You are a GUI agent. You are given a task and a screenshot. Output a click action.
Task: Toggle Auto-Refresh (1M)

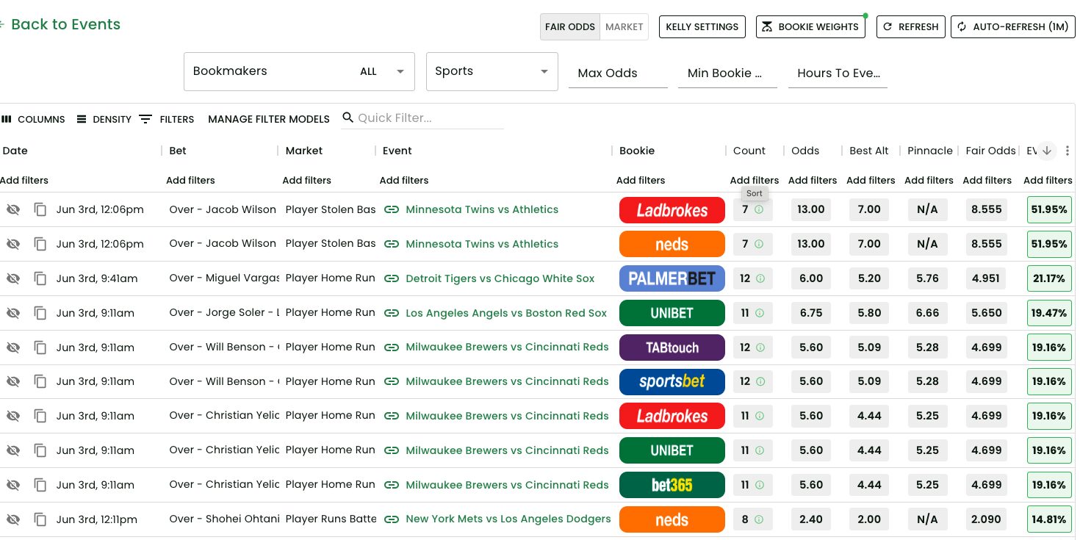click(x=1012, y=26)
